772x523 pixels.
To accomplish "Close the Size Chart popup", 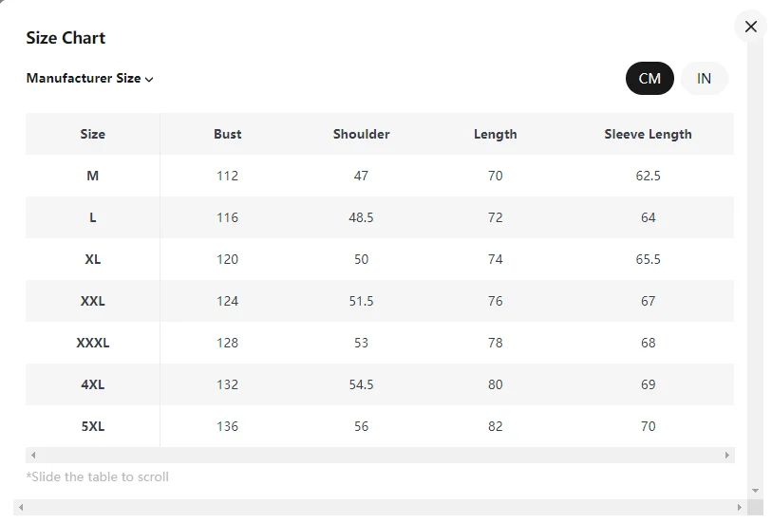I will click(750, 27).
